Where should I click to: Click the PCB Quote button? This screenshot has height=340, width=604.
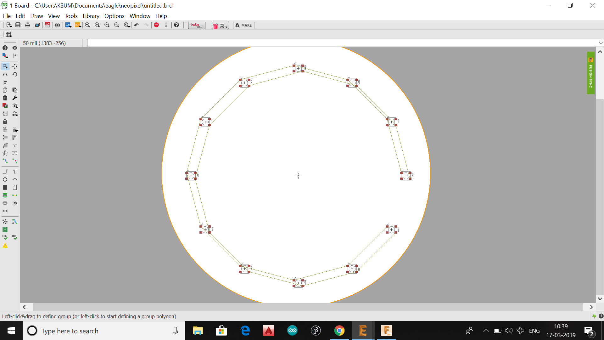[x=220, y=25]
